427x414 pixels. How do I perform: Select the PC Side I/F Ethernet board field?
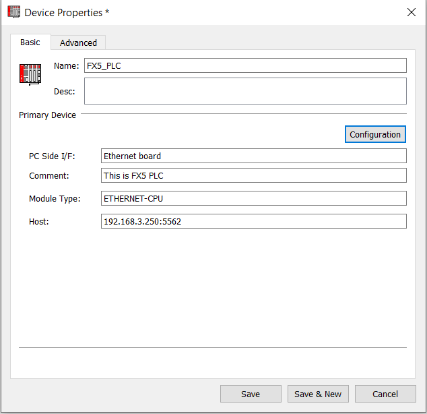click(254, 156)
